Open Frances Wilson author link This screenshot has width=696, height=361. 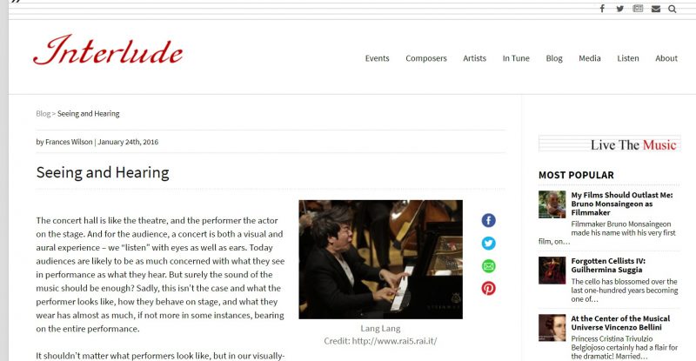pos(69,142)
